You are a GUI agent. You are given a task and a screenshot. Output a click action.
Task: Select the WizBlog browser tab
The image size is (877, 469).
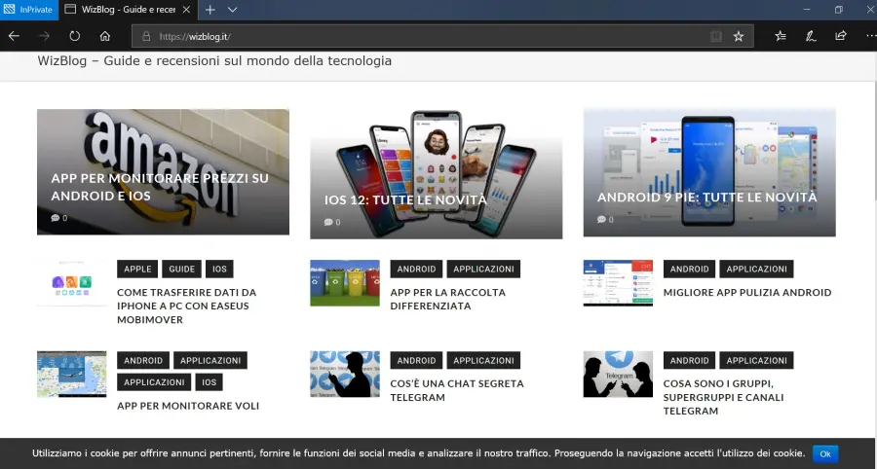(128, 10)
